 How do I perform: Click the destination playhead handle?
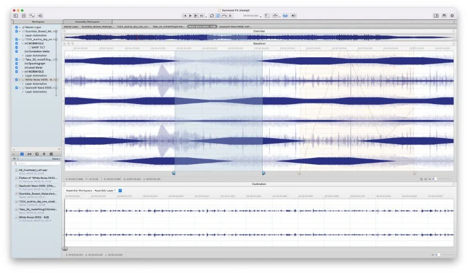coord(65,249)
